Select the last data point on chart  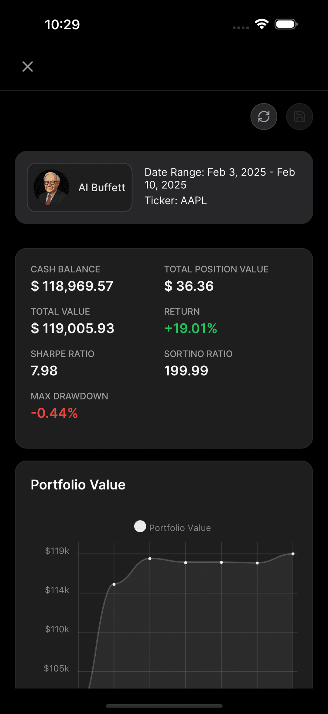pyautogui.click(x=293, y=554)
